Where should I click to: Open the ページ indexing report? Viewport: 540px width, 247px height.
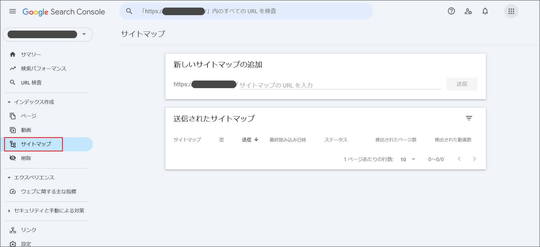point(29,116)
